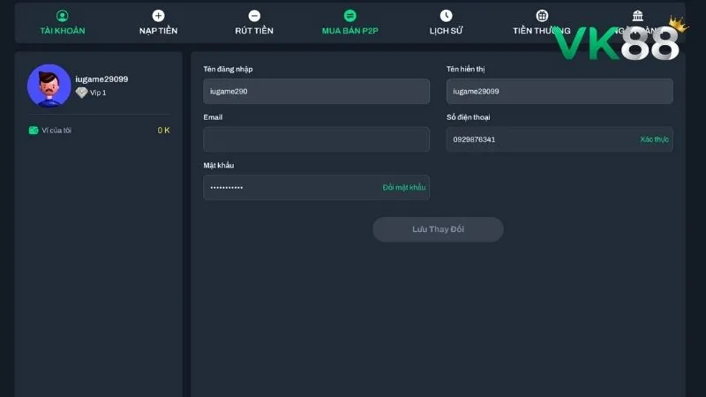Click the Tiền Thưởng gift icon
The image size is (706, 397).
[542, 16]
